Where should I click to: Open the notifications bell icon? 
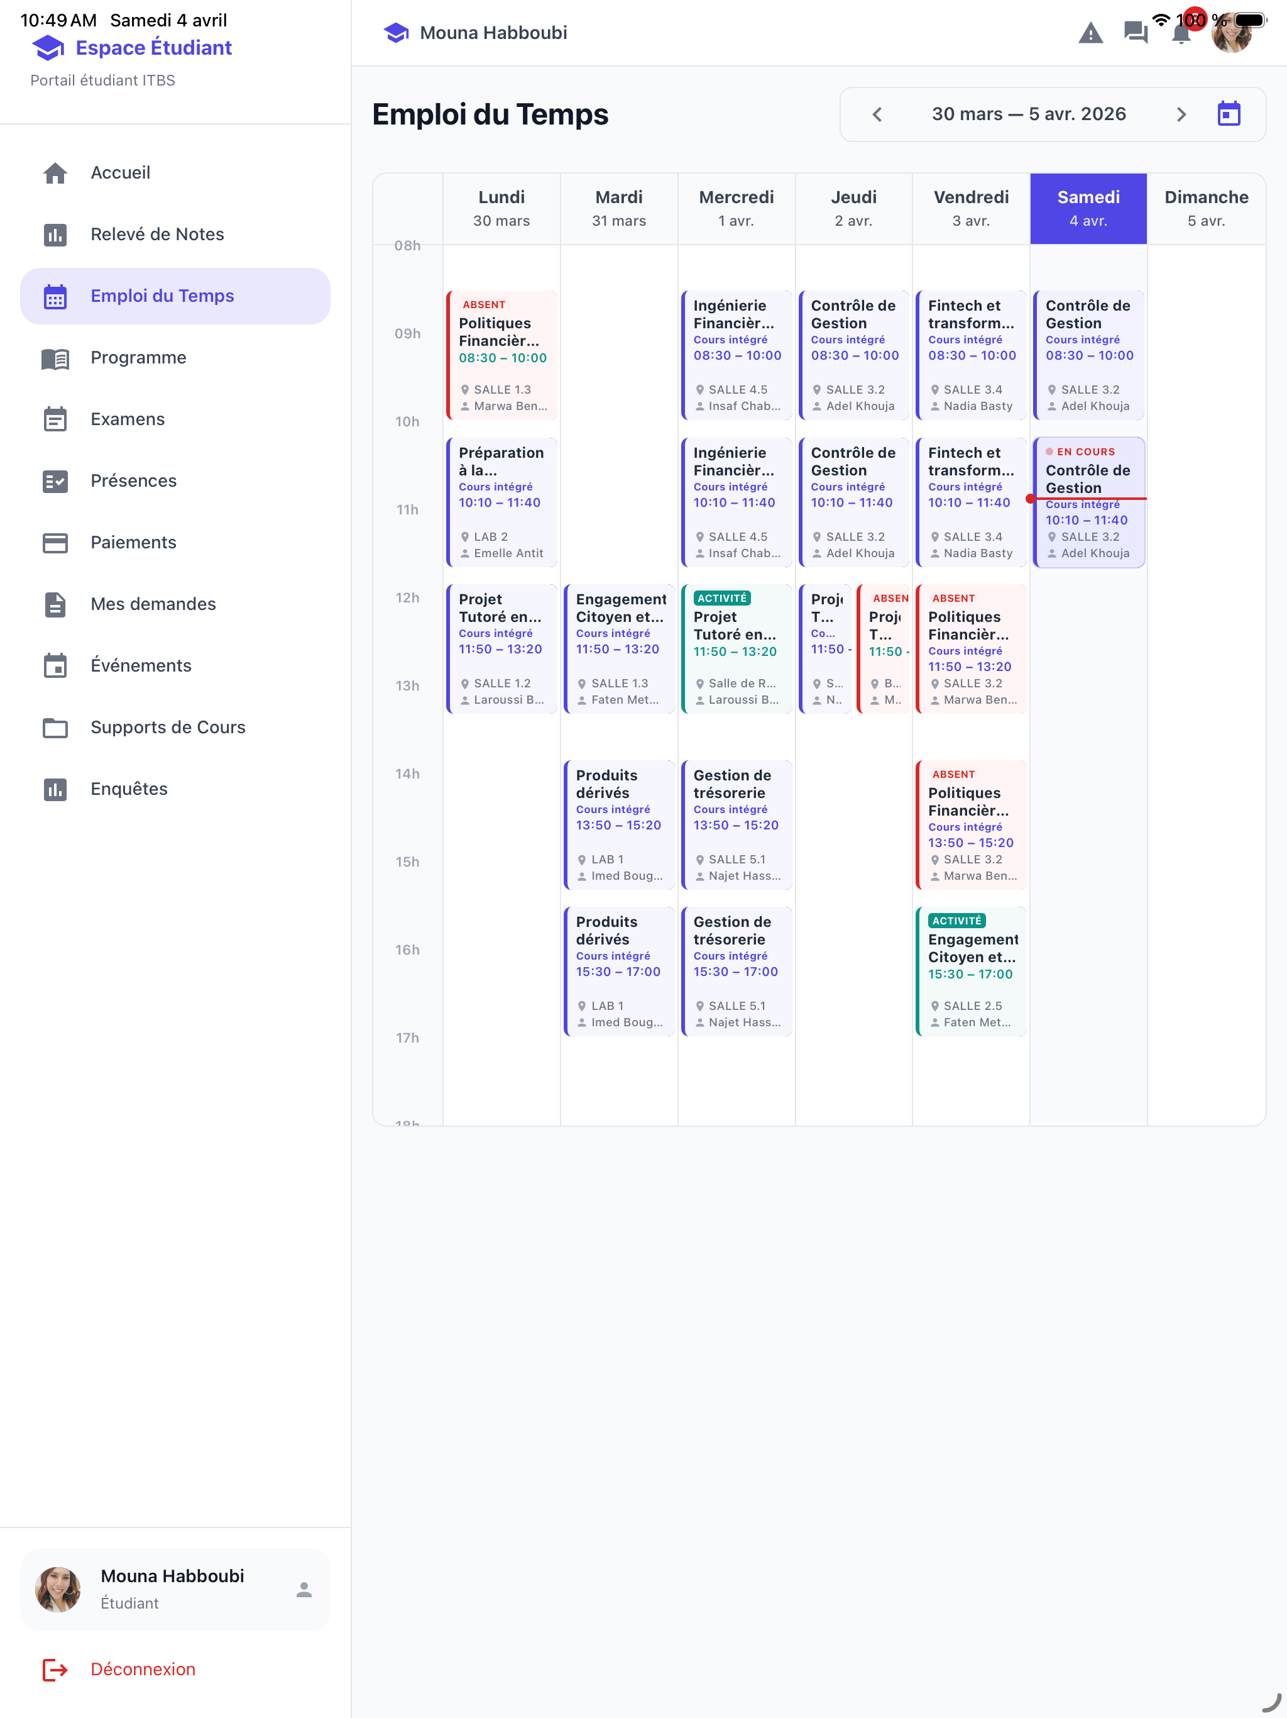(x=1181, y=33)
